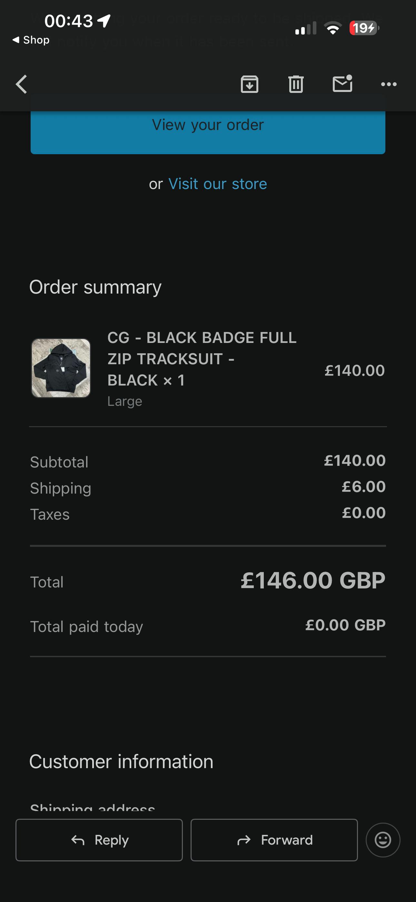Tap the Forward button

pyautogui.click(x=274, y=840)
